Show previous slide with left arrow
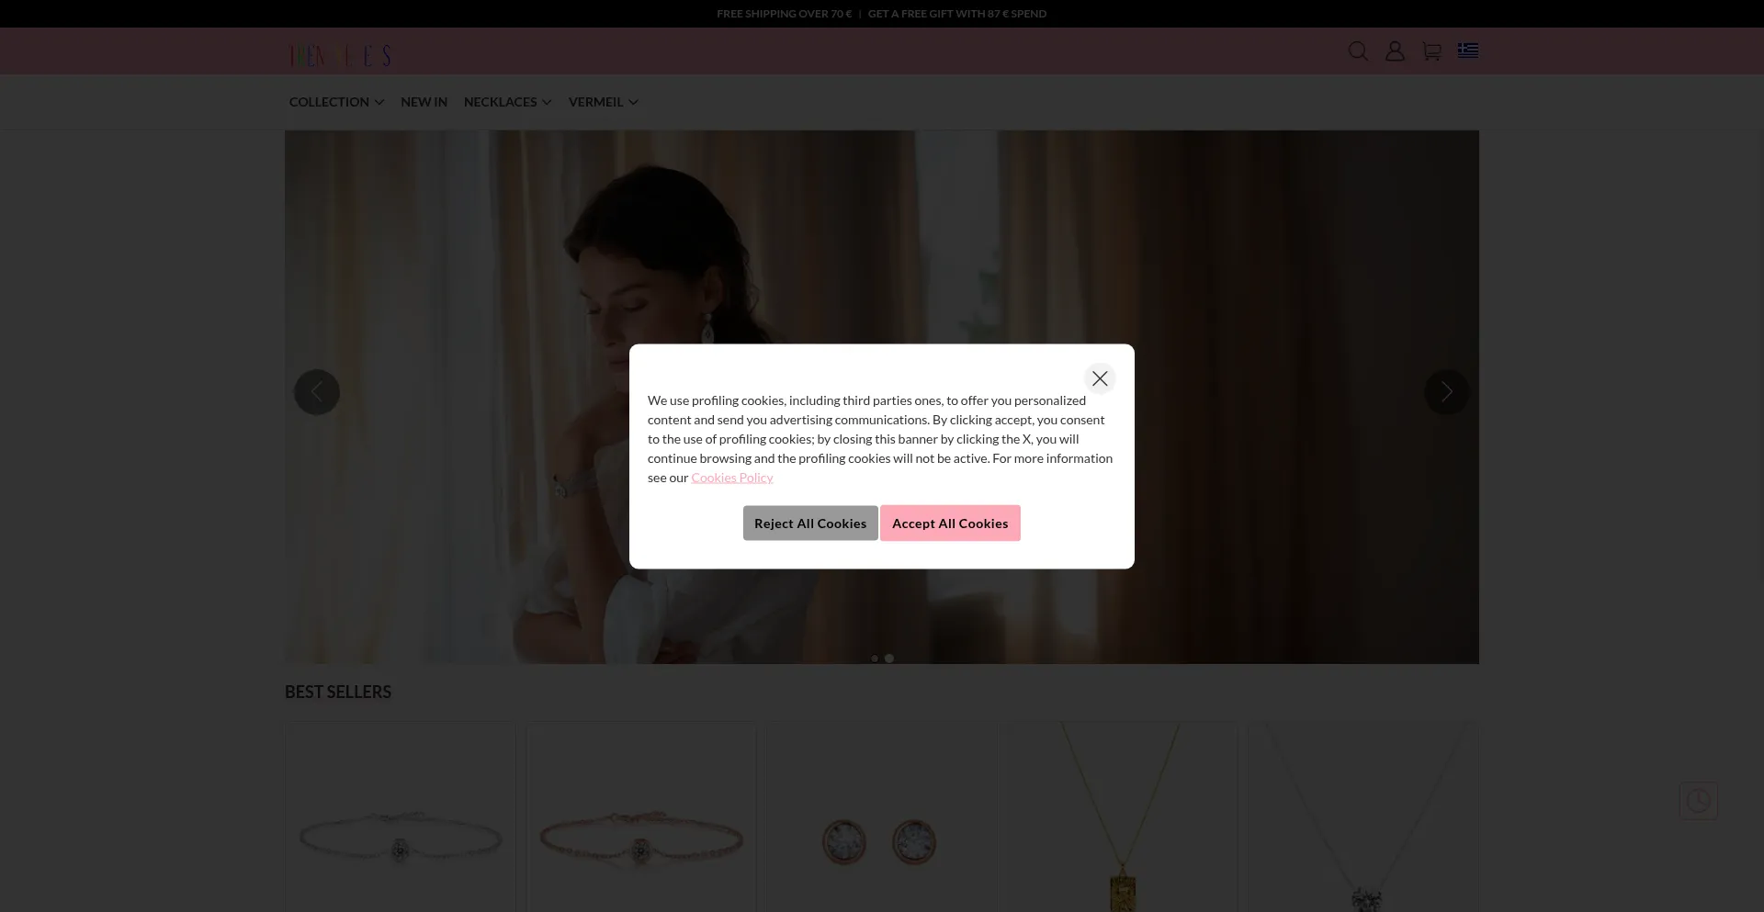Screen dimensions: 1764x912 (317, 392)
